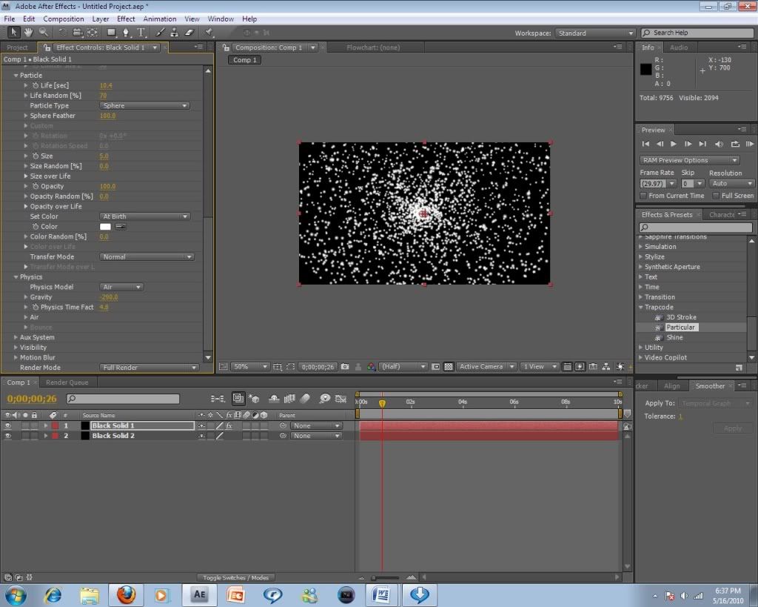Open the Particle Type dropdown

[x=144, y=106]
